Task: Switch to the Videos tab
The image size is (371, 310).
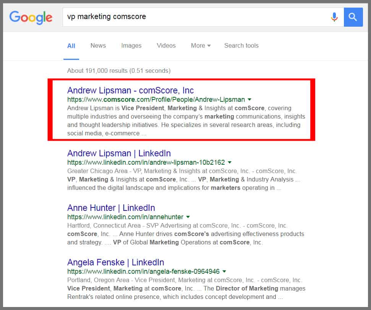Action: click(x=166, y=46)
